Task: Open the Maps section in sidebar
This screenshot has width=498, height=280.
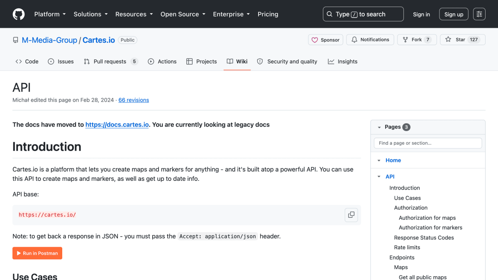Action: (401, 268)
